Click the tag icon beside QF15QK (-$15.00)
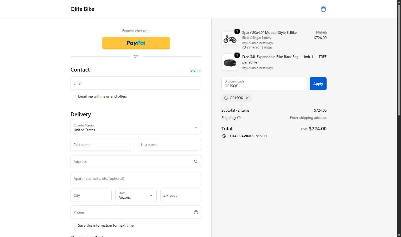This screenshot has width=401, height=237. pos(244,48)
